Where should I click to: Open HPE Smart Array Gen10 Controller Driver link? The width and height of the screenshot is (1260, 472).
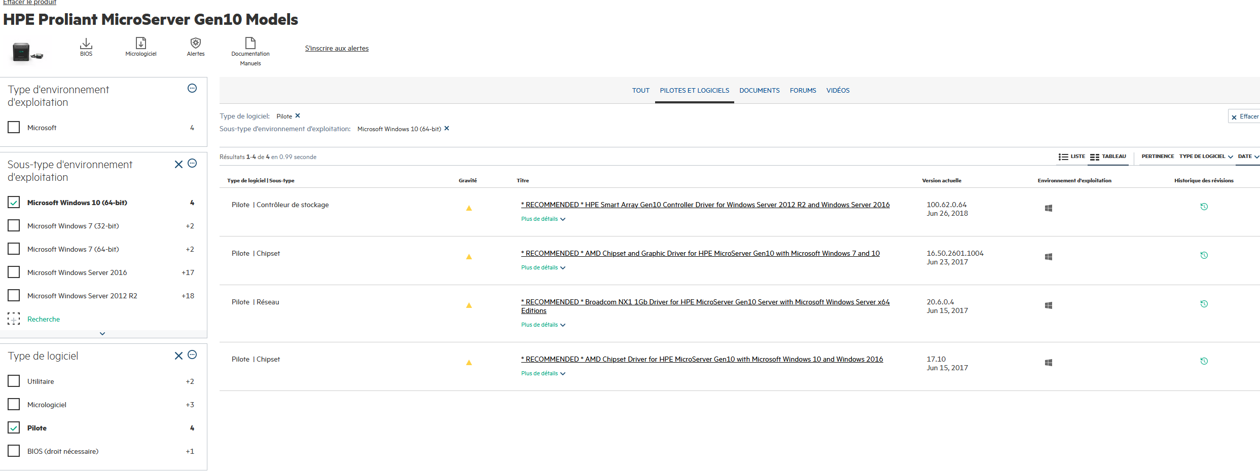[x=705, y=205]
